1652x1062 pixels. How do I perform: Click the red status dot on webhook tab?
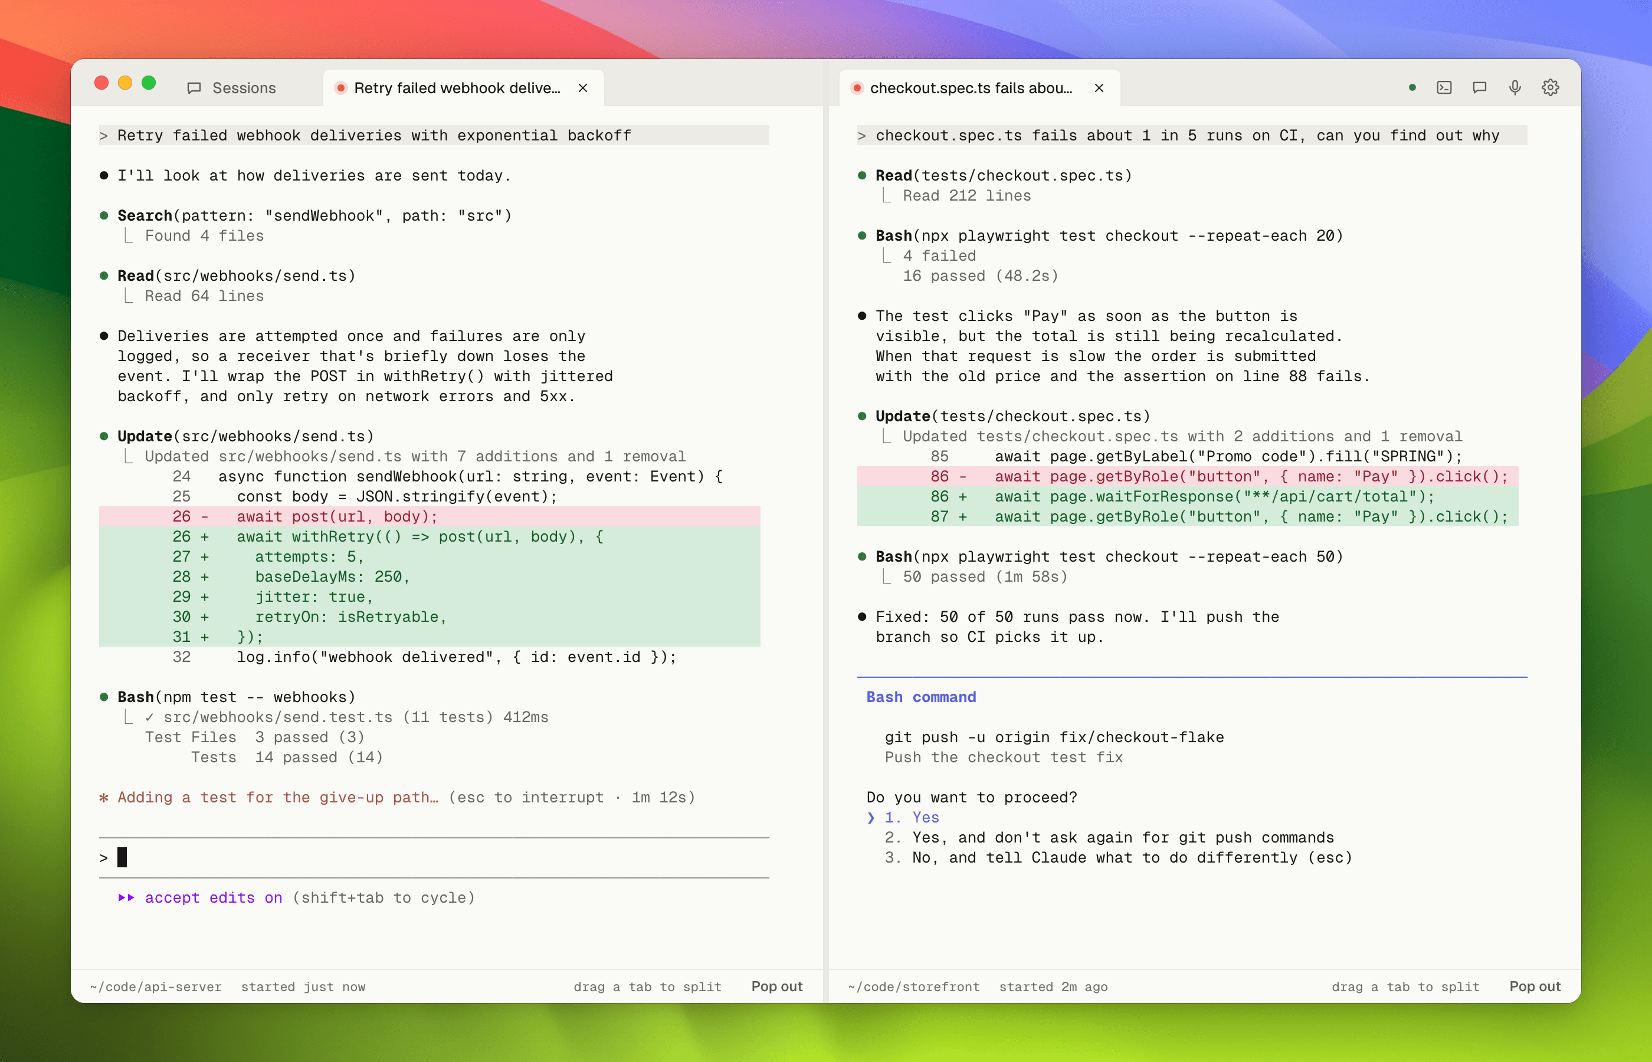tap(340, 87)
